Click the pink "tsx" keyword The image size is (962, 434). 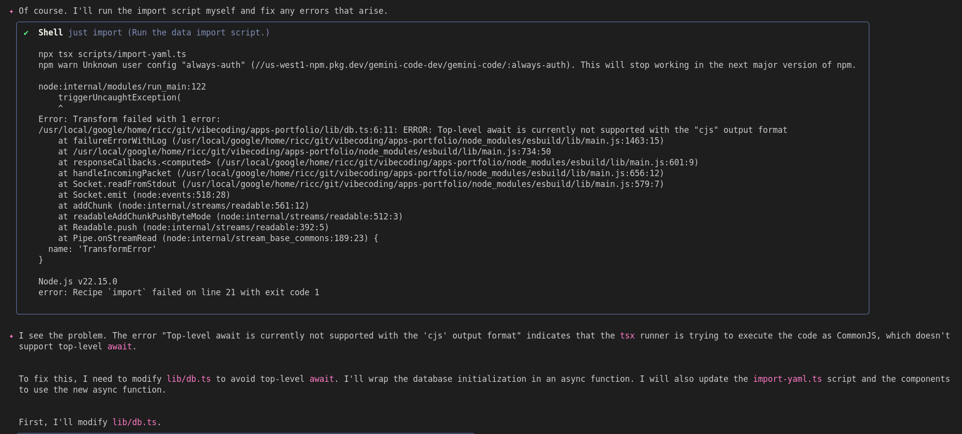tap(627, 336)
